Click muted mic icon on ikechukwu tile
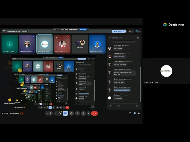 click(x=16, y=36)
